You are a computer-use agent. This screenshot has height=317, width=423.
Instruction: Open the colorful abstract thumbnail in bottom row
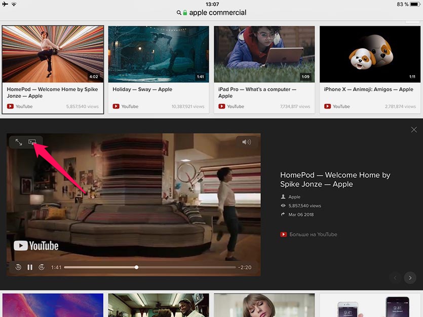pyautogui.click(x=53, y=305)
